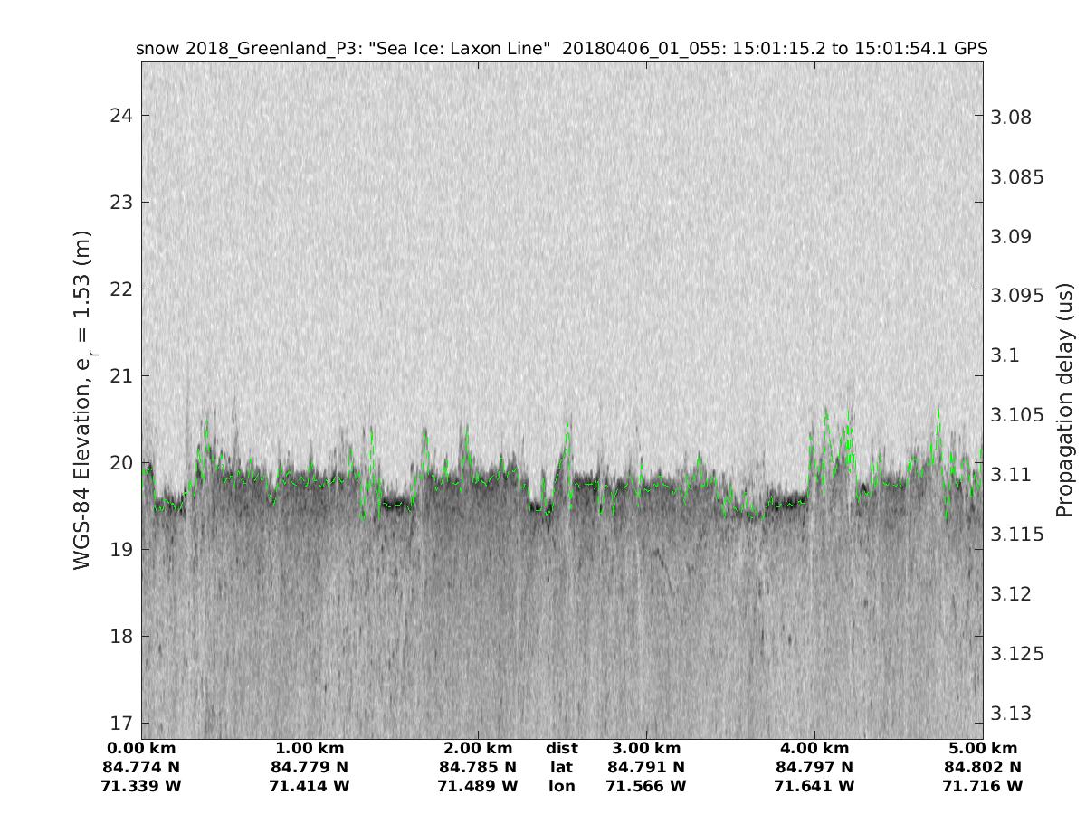Select the 3.1 propagation delay tick label
This screenshot has height=814, width=1086.
click(1006, 355)
